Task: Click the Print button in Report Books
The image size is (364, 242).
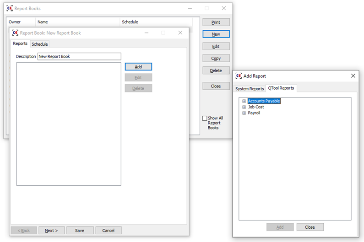Action: point(216,22)
